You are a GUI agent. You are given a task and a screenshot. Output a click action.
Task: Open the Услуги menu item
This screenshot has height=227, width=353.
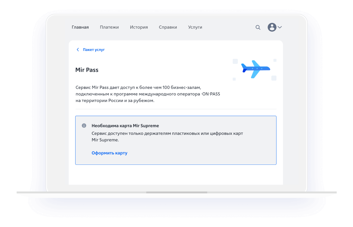pos(195,27)
